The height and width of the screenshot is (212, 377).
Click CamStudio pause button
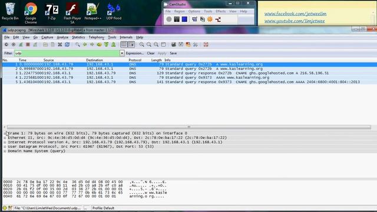coord(177,19)
